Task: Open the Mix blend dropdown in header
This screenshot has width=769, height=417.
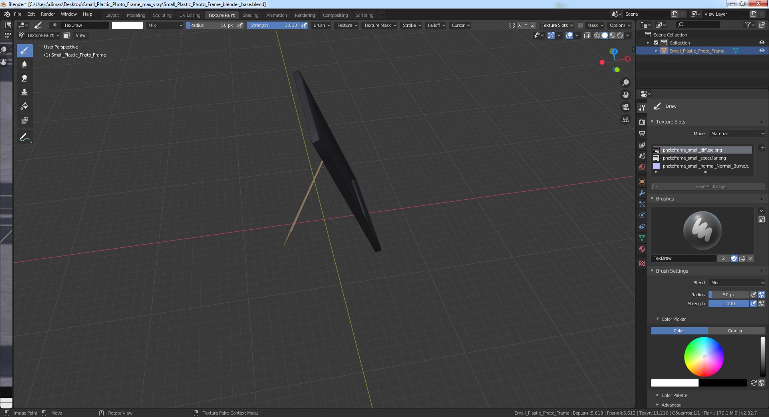Action: click(165, 25)
